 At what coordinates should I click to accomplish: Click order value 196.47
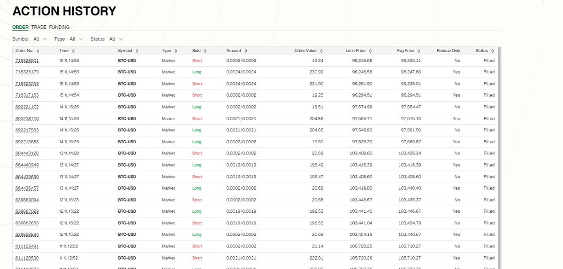point(316,177)
